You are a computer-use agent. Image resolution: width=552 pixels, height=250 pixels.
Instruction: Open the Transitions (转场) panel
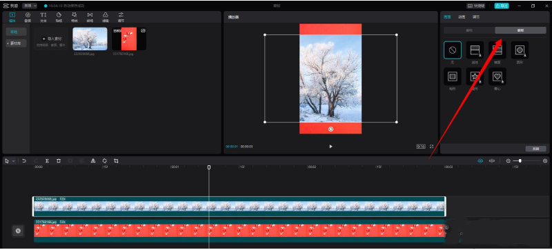(90, 17)
